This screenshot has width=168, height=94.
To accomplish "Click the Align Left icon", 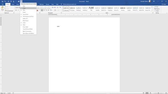I will click(42, 10).
